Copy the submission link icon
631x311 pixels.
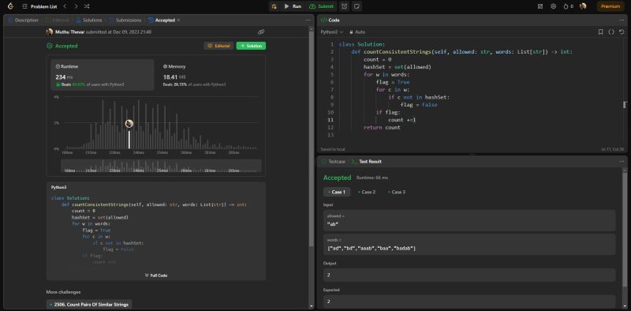pos(261,32)
